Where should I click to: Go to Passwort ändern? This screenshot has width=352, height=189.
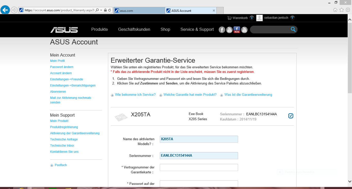[62, 67]
